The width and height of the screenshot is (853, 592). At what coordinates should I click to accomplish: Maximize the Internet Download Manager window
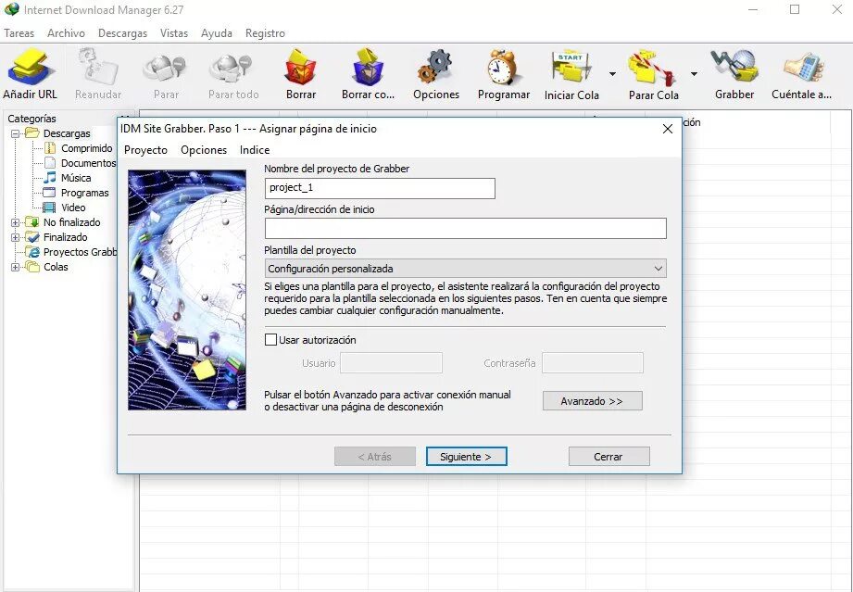(x=795, y=9)
